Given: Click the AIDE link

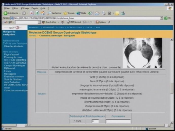Looking at the screenshot, I should pyautogui.click(x=98, y=28).
